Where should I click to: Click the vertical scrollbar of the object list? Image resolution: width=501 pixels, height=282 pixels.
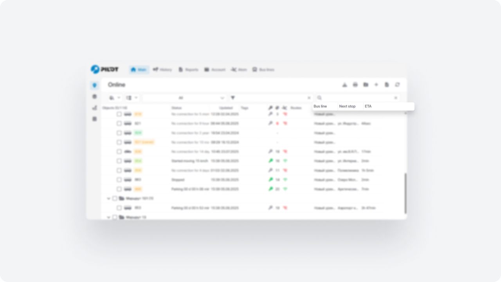(405, 193)
